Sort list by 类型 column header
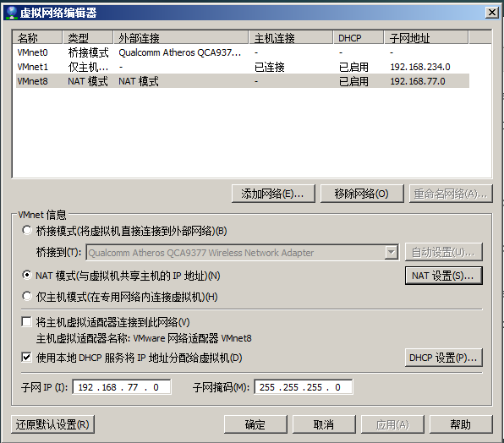504x443 pixels. pyautogui.click(x=87, y=38)
